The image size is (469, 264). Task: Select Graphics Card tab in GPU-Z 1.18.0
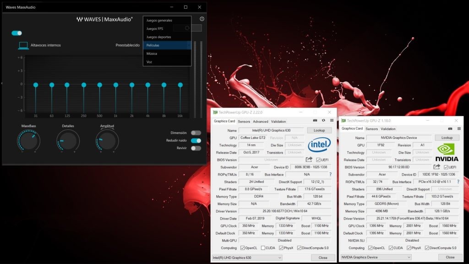[x=352, y=128]
